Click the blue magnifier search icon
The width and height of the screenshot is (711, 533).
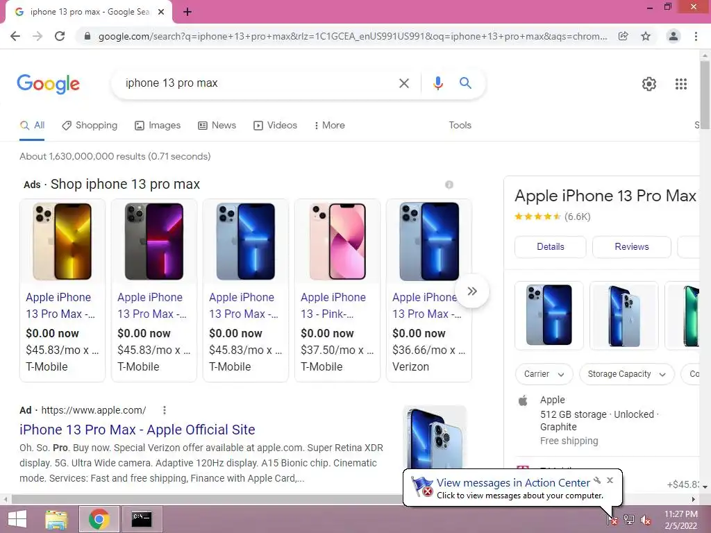pos(465,83)
